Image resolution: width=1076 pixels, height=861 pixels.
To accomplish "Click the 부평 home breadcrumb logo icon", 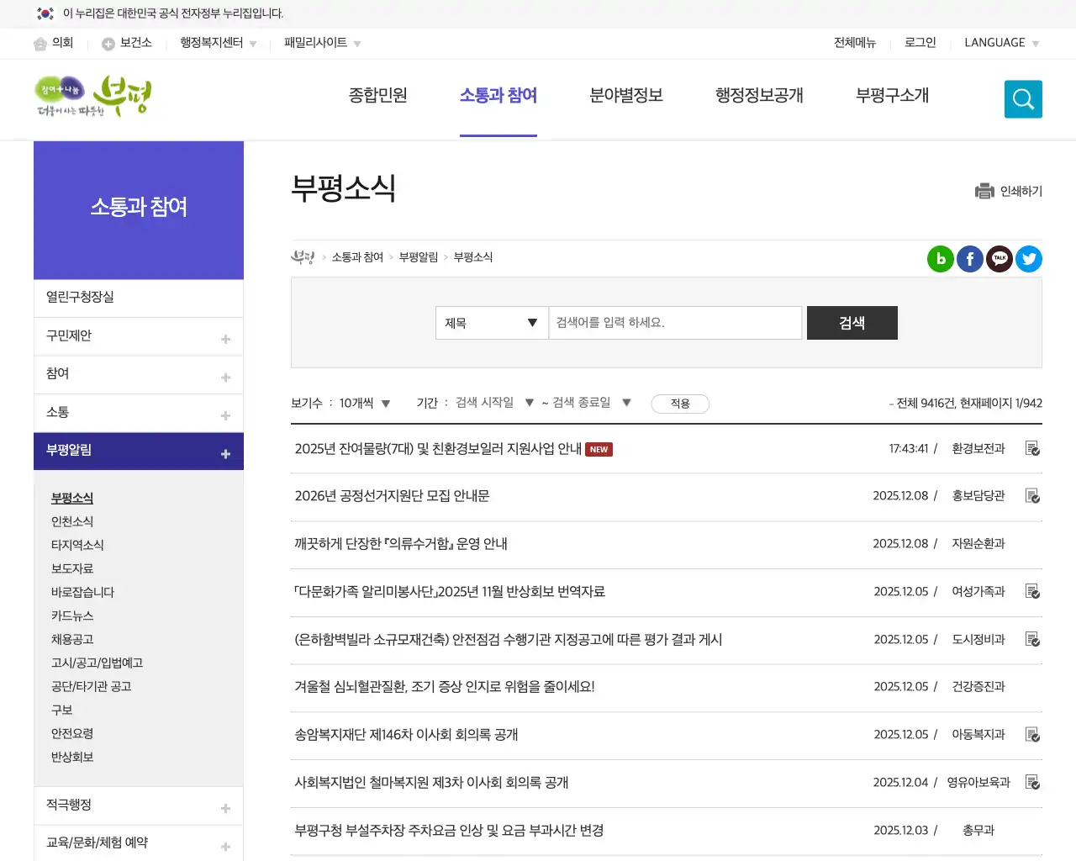I will pyautogui.click(x=303, y=257).
